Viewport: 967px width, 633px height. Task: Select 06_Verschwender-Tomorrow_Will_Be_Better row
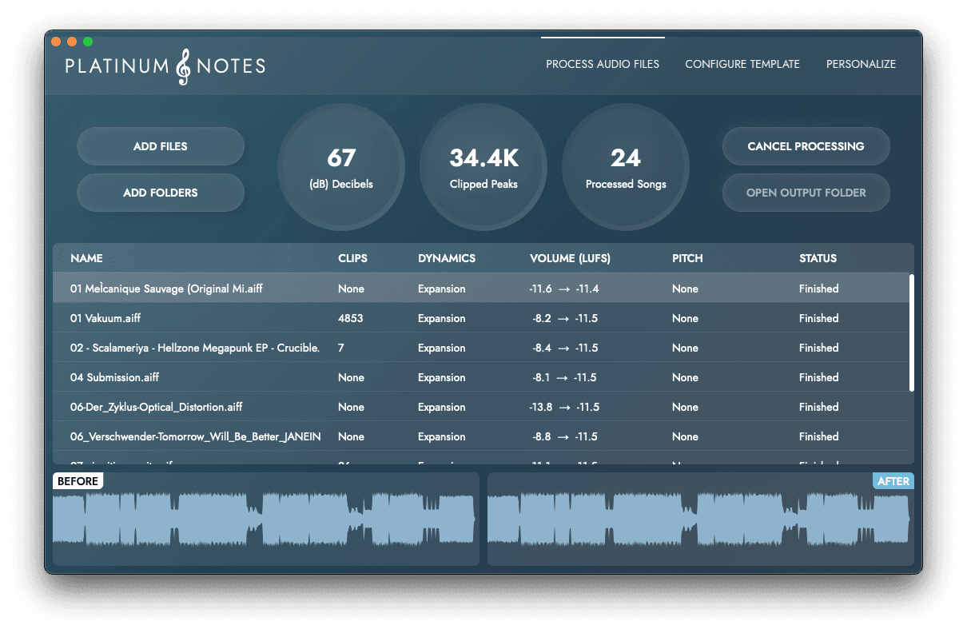click(481, 436)
